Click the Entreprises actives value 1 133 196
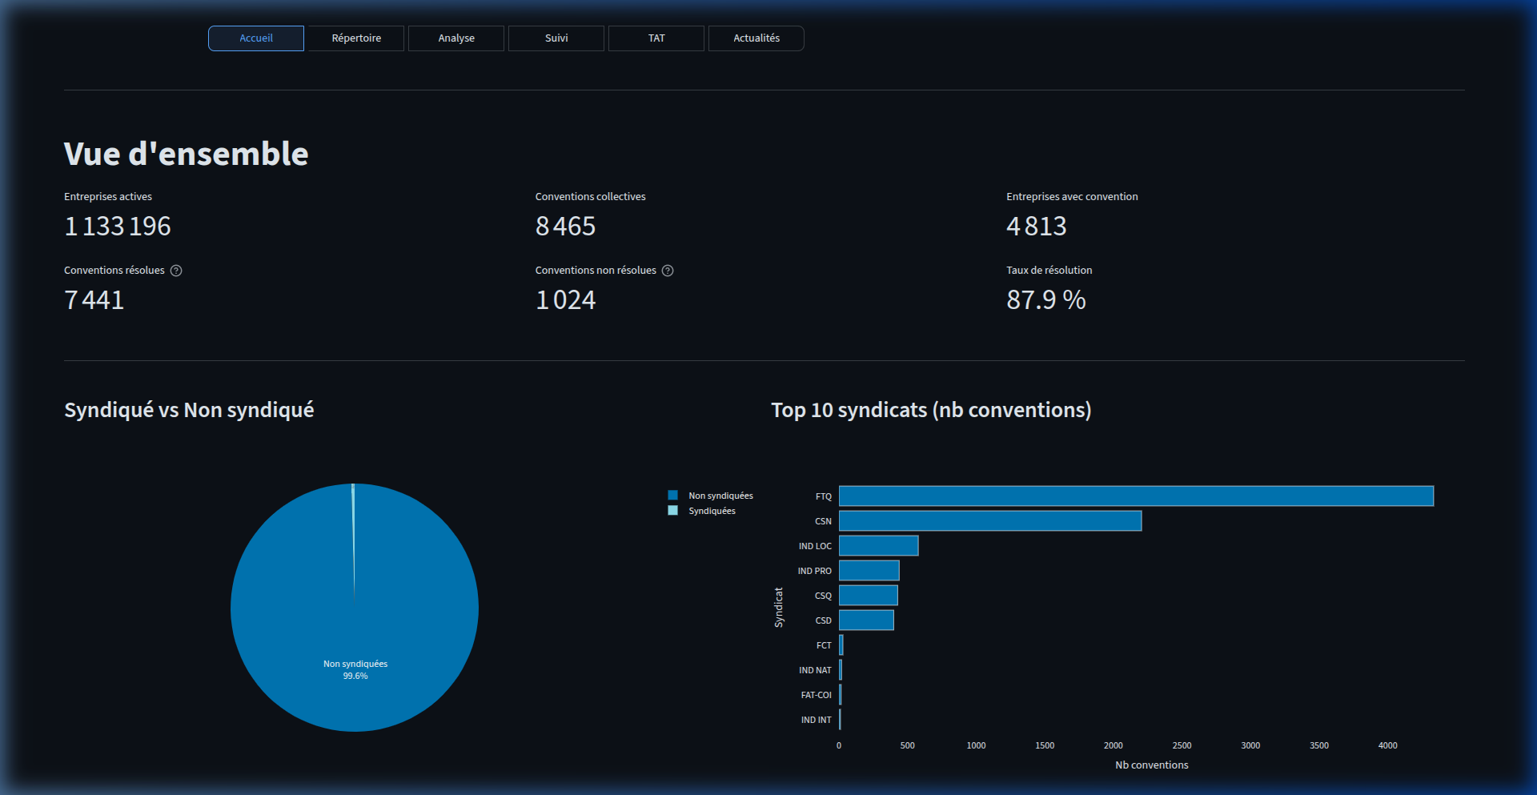Viewport: 1537px width, 795px height. click(118, 227)
